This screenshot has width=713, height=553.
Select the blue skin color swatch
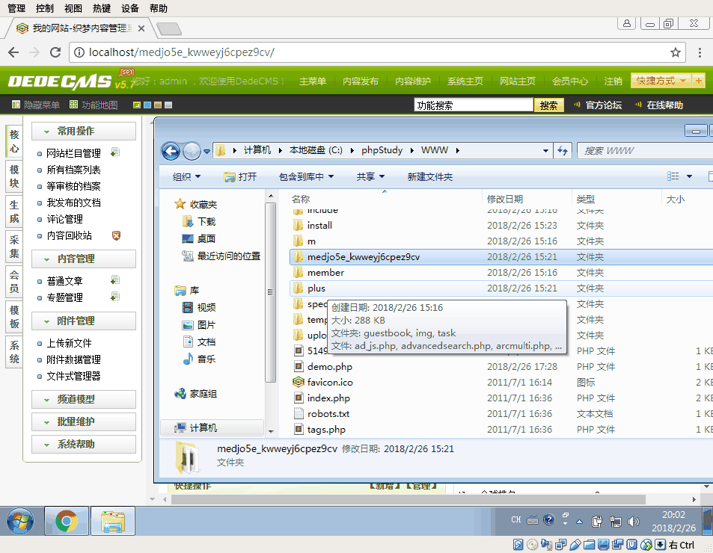[x=147, y=105]
